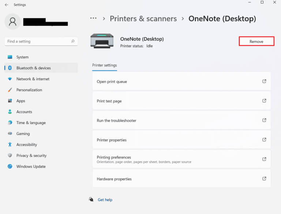This screenshot has height=214, width=281.
Task: Click the Bluetooth icon in the sidebar
Action: coord(10,68)
